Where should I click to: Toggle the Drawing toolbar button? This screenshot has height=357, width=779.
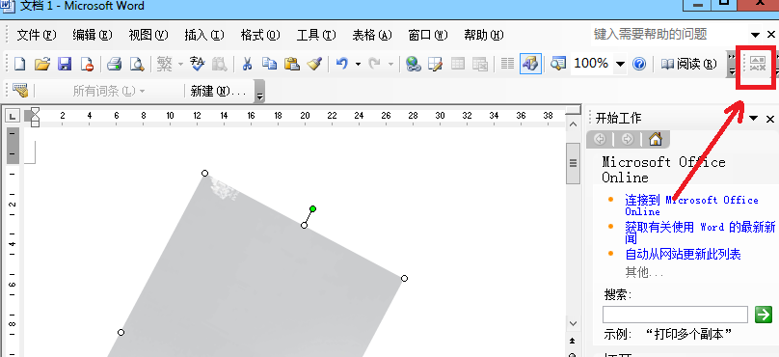530,64
